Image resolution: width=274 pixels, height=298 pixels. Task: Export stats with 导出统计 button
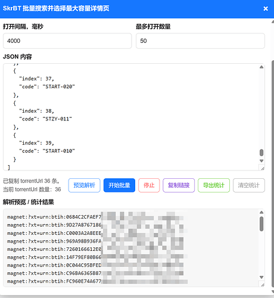pos(214,185)
